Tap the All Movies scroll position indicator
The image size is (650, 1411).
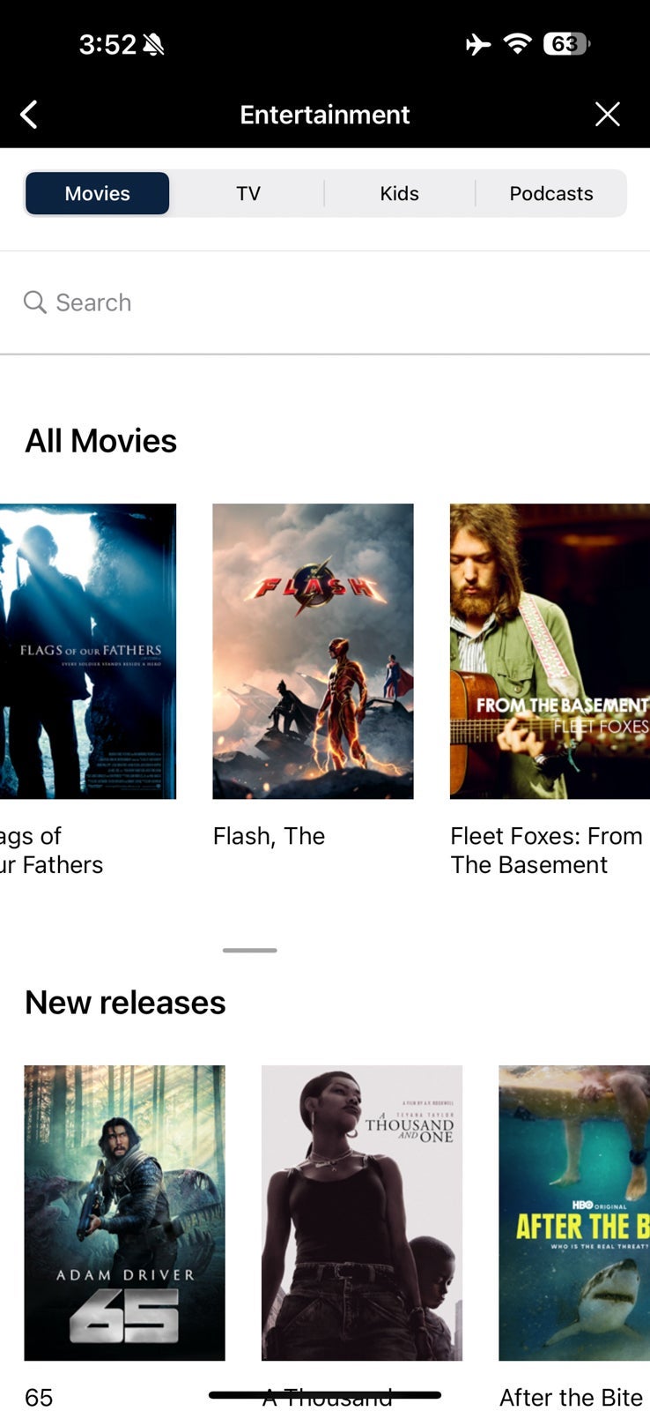(250, 950)
